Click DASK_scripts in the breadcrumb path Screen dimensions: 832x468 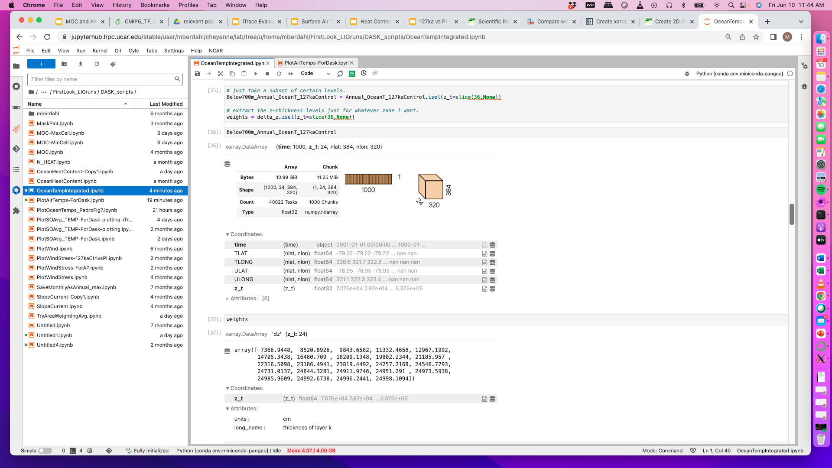(117, 92)
